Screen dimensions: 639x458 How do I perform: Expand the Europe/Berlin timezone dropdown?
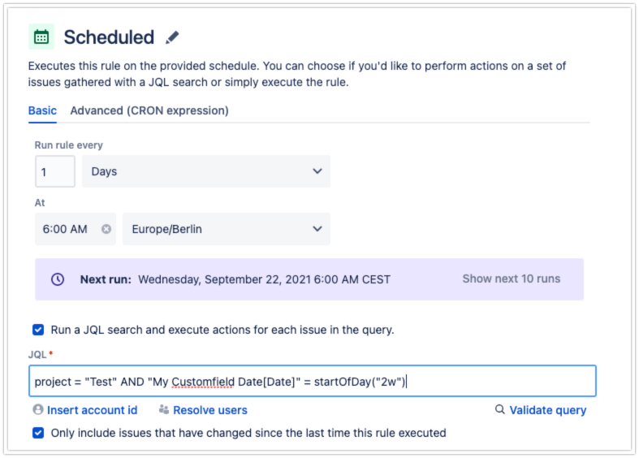point(227,229)
